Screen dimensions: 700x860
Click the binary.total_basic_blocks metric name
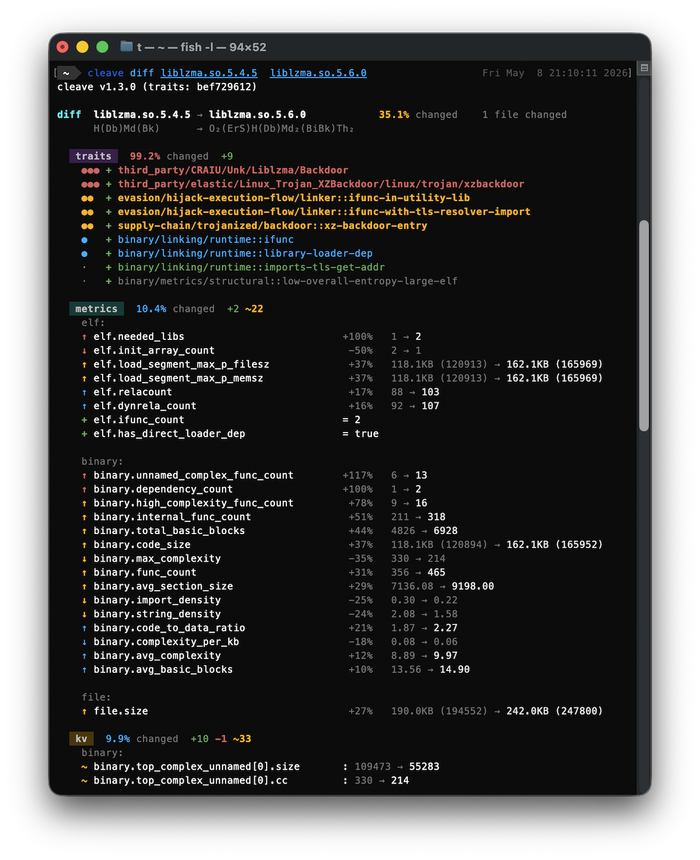coord(169,531)
